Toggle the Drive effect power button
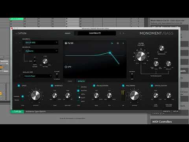This screenshot has width=189, height=142. pyautogui.click(x=19, y=86)
